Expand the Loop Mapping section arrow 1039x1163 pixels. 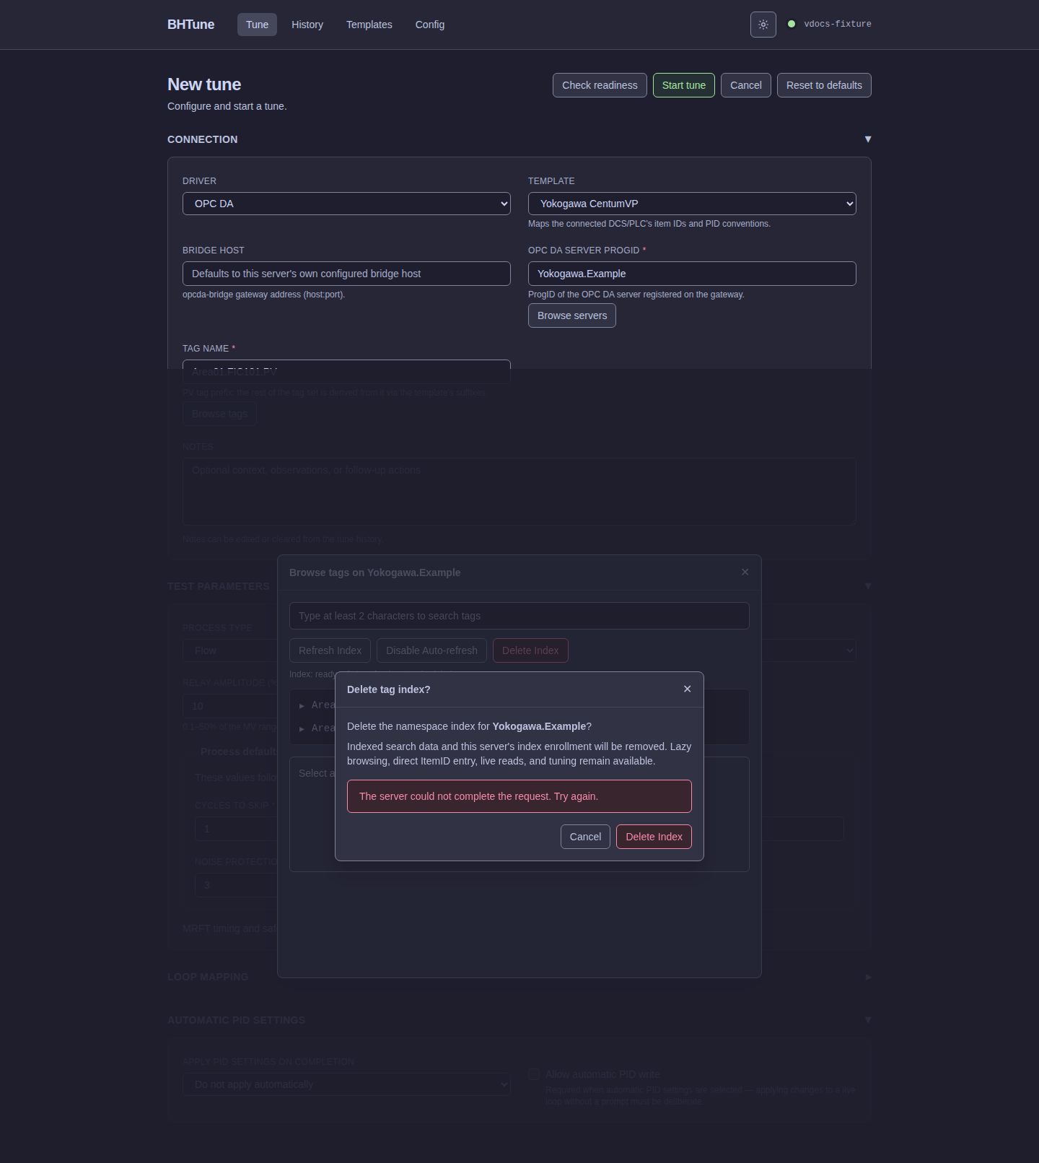[x=868, y=977]
